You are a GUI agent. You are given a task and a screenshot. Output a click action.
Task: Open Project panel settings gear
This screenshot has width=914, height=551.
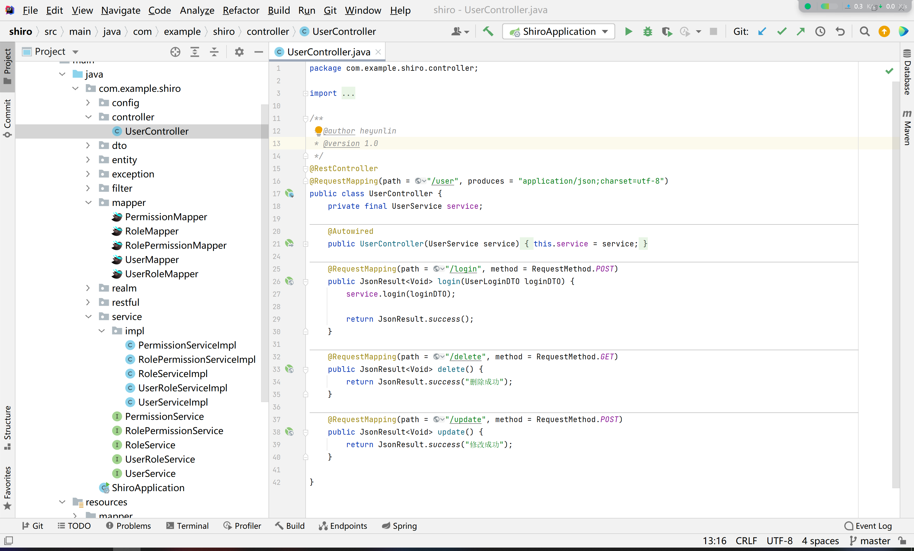pos(239,52)
